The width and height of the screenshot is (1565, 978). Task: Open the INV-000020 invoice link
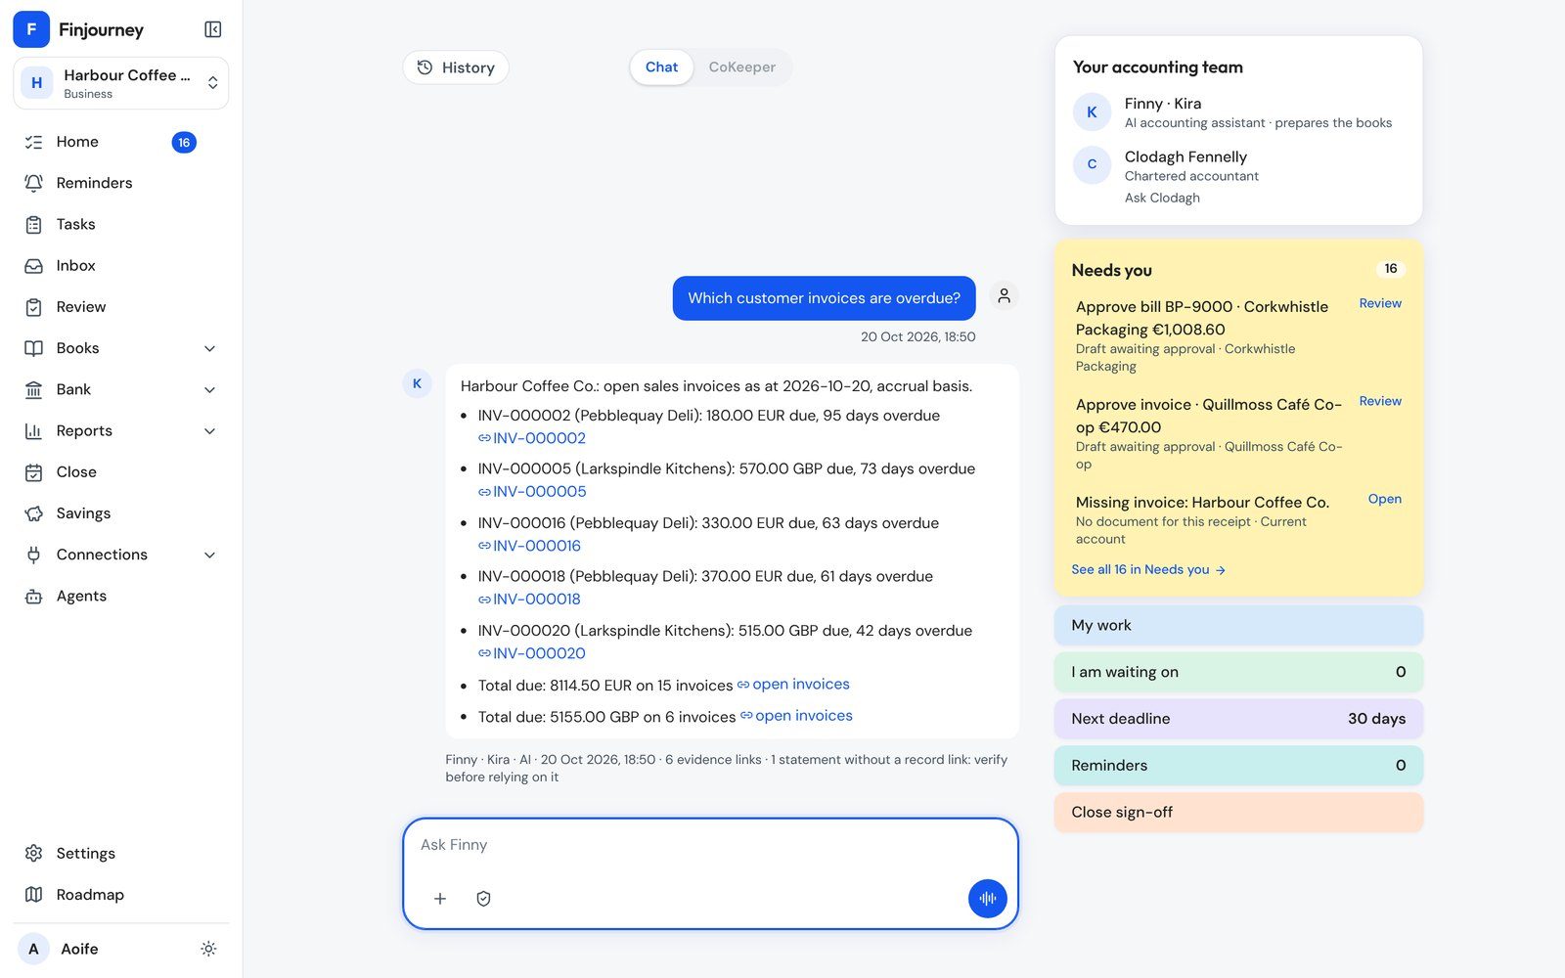[x=532, y=653]
